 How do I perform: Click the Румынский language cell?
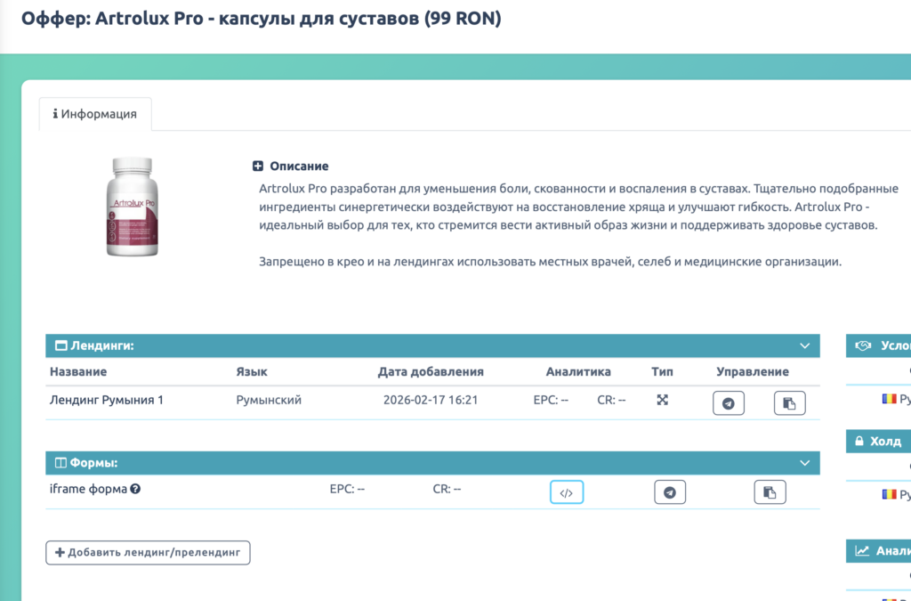pyautogui.click(x=269, y=400)
